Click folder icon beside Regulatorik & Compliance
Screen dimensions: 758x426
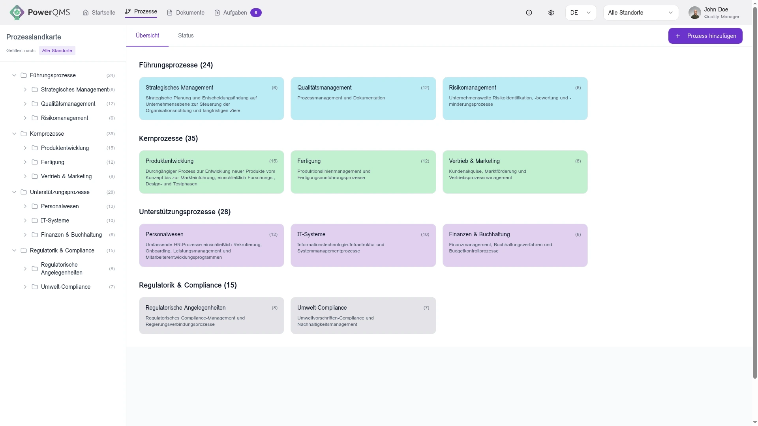pos(24,250)
